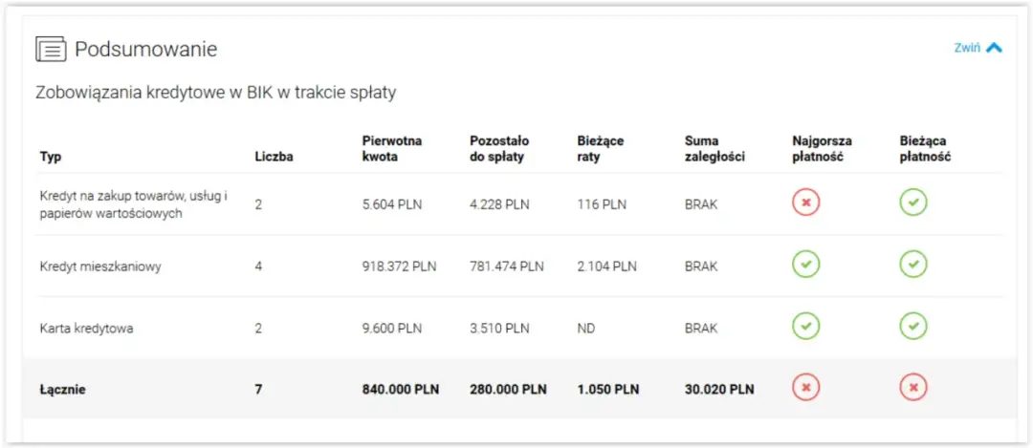The image size is (1033, 448).
Task: Click green check worst payment for Karta kredytowa
Action: point(806,327)
